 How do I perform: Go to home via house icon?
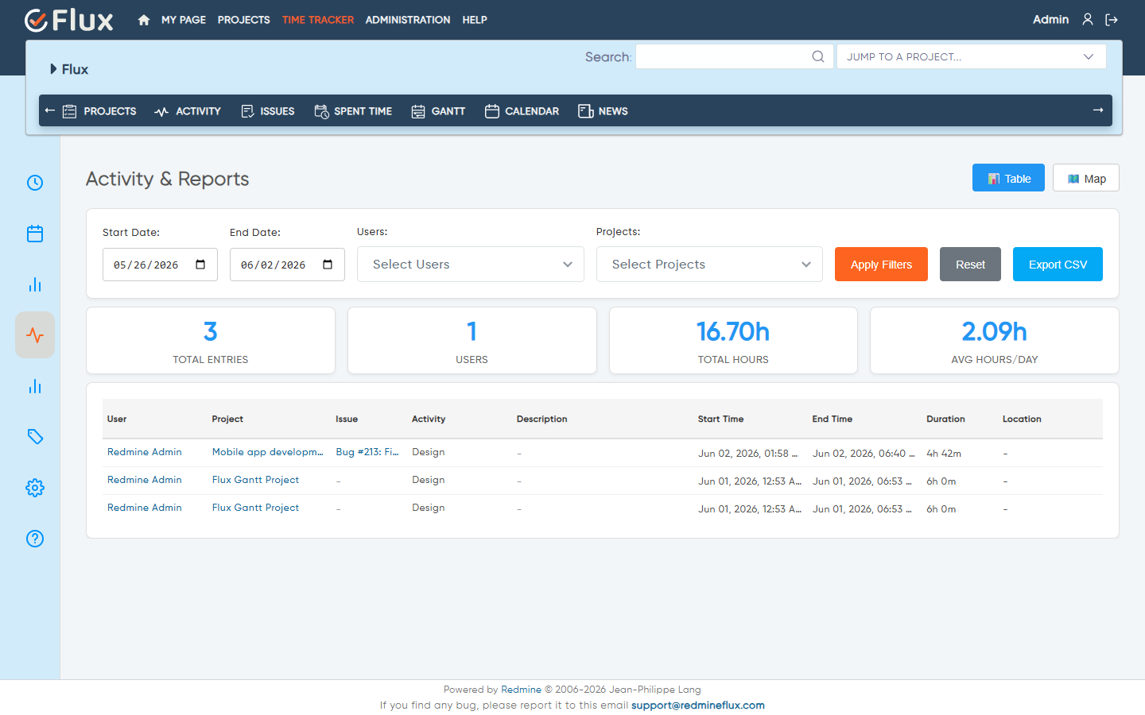(144, 20)
